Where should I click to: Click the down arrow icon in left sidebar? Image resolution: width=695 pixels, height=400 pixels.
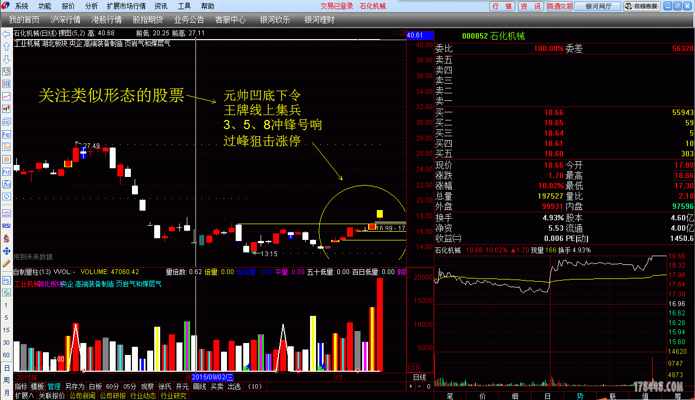click(x=7, y=59)
